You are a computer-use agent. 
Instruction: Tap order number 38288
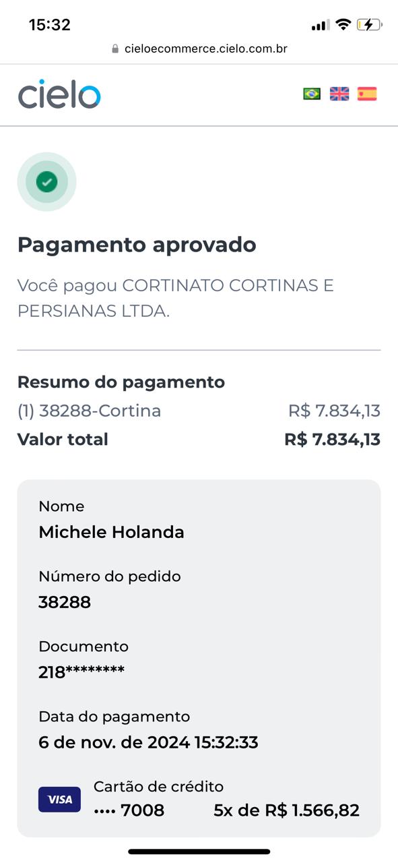(x=65, y=602)
